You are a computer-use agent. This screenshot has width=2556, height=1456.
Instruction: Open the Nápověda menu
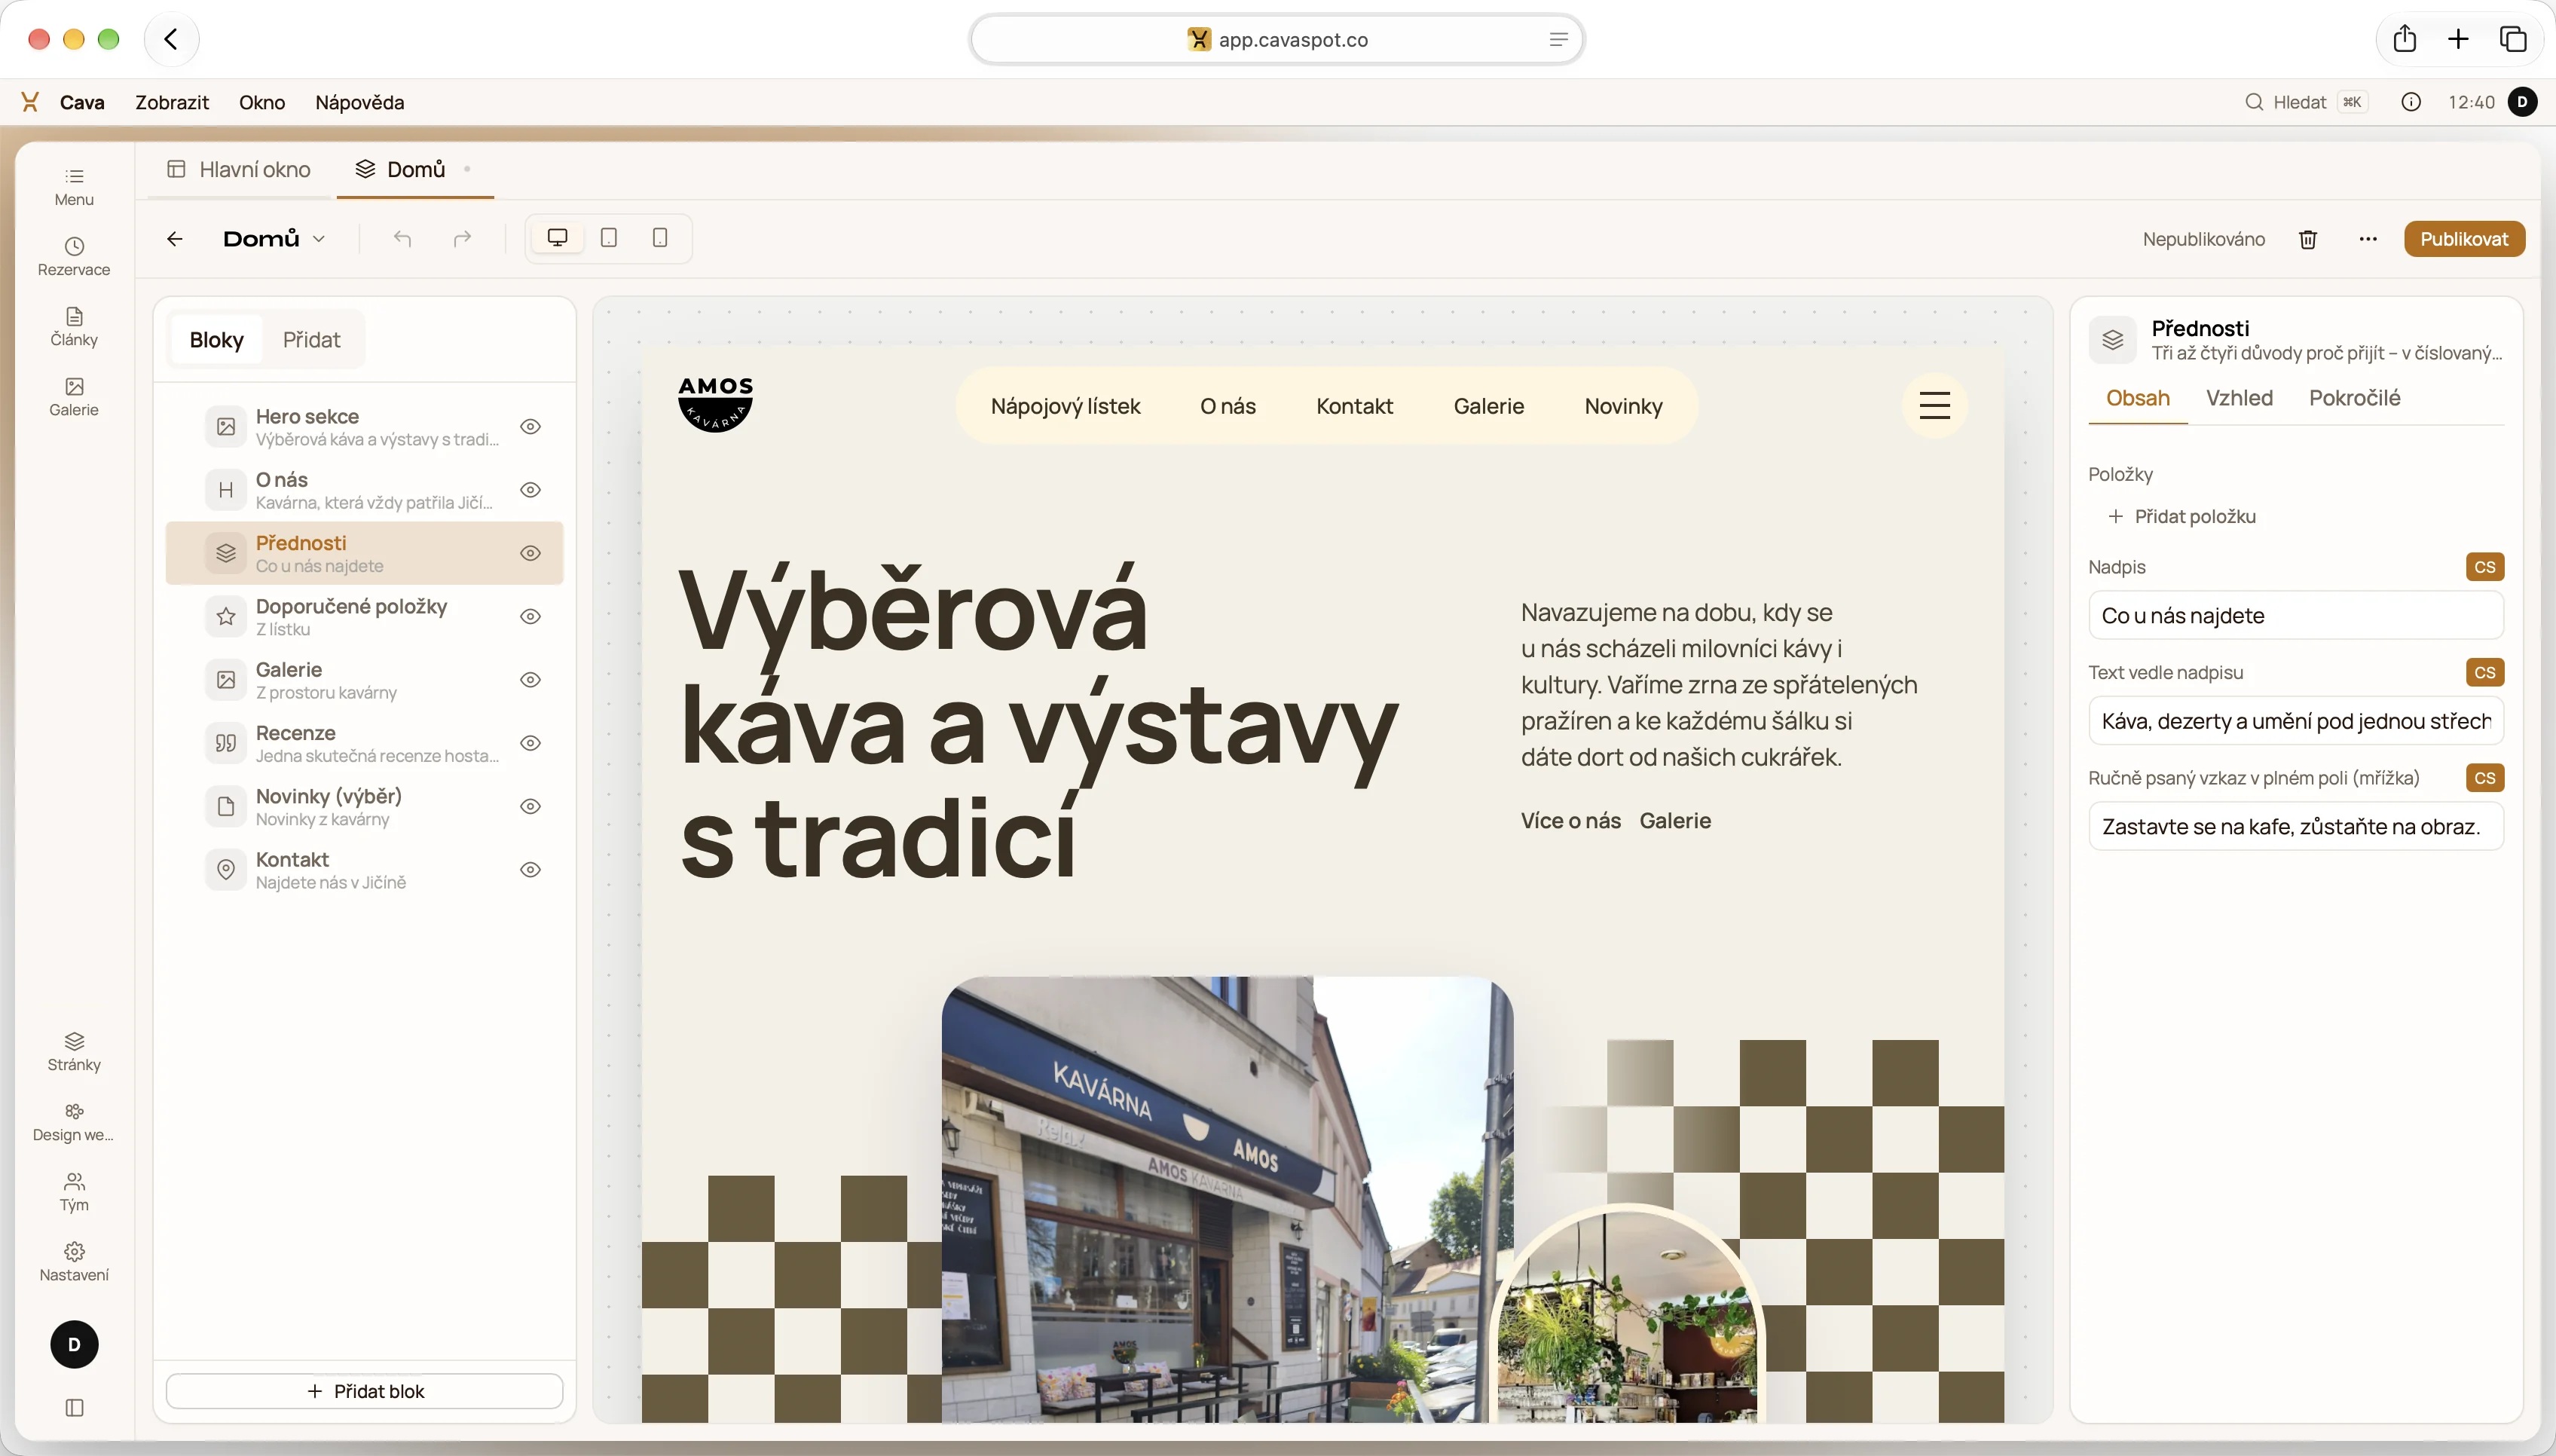point(360,102)
